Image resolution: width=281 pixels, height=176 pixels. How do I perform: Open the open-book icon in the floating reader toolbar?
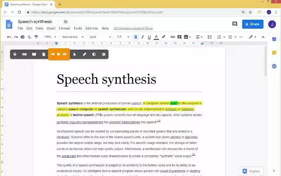pyautogui.click(x=34, y=54)
